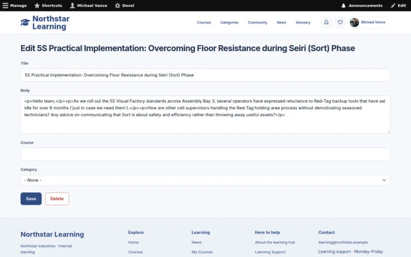Click the Delete button
The image size is (411, 257).
(57, 198)
